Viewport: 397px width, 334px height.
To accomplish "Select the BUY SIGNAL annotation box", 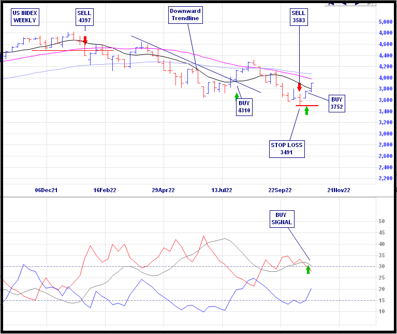I will (282, 219).
